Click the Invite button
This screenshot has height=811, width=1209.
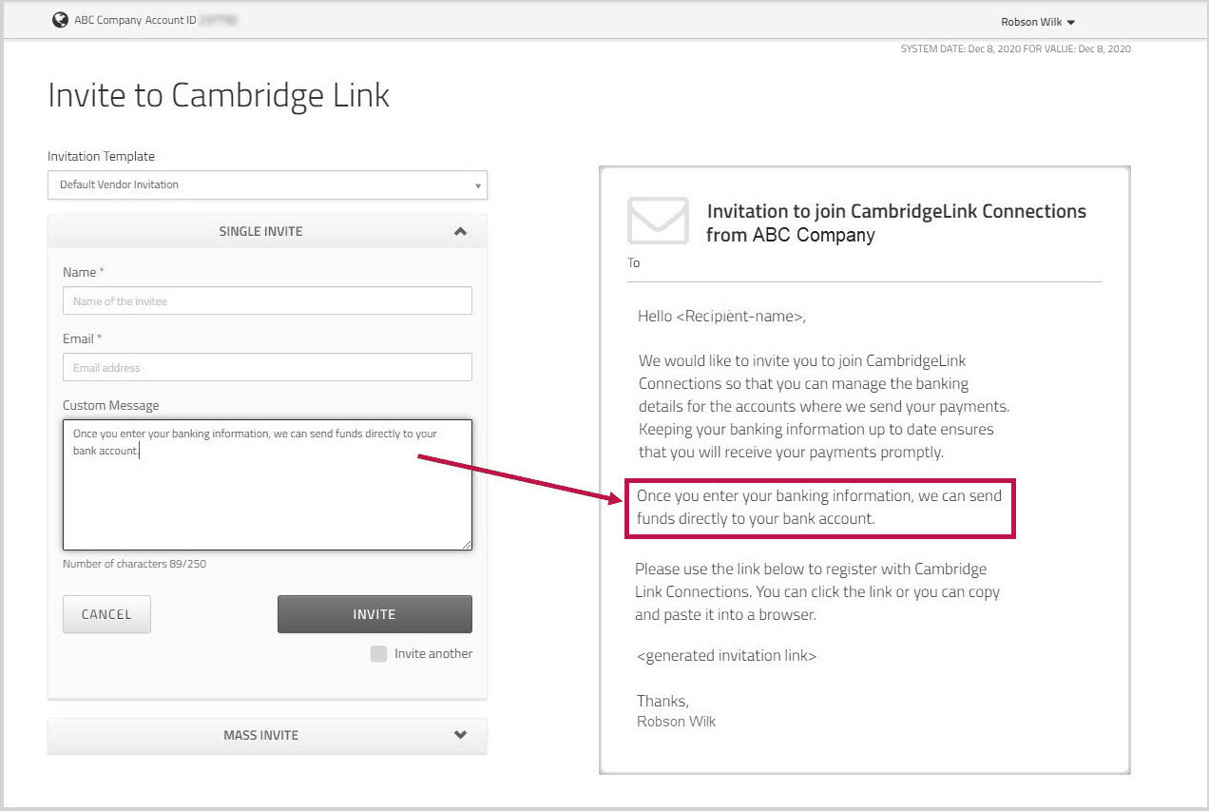point(374,614)
